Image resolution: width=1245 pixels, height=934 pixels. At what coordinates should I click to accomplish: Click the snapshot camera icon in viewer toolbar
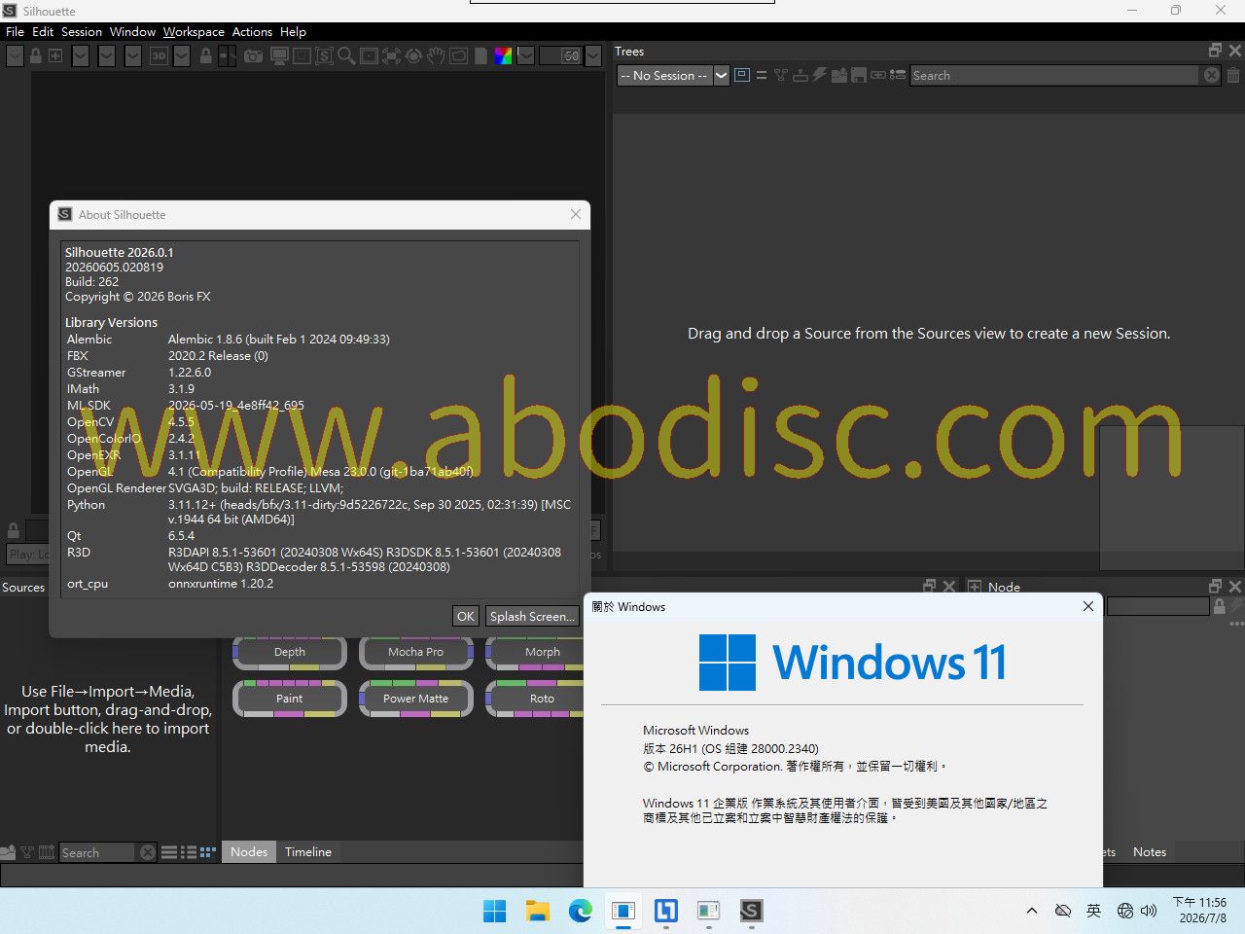(x=253, y=56)
